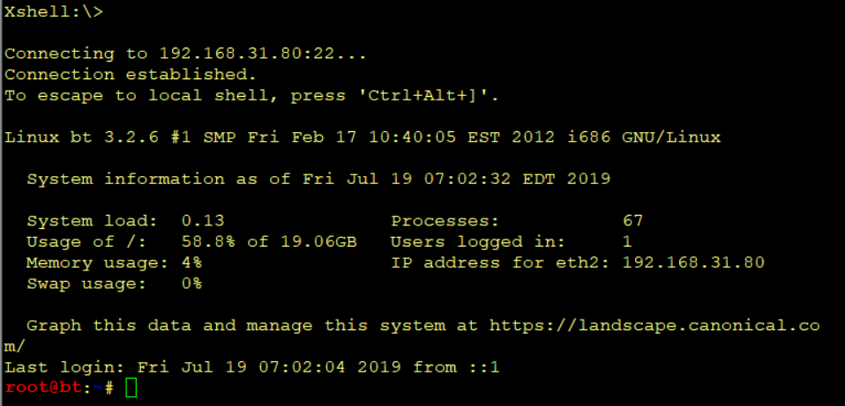Click the Users logged in value 1
Screen dimensions: 845x406
627,242
